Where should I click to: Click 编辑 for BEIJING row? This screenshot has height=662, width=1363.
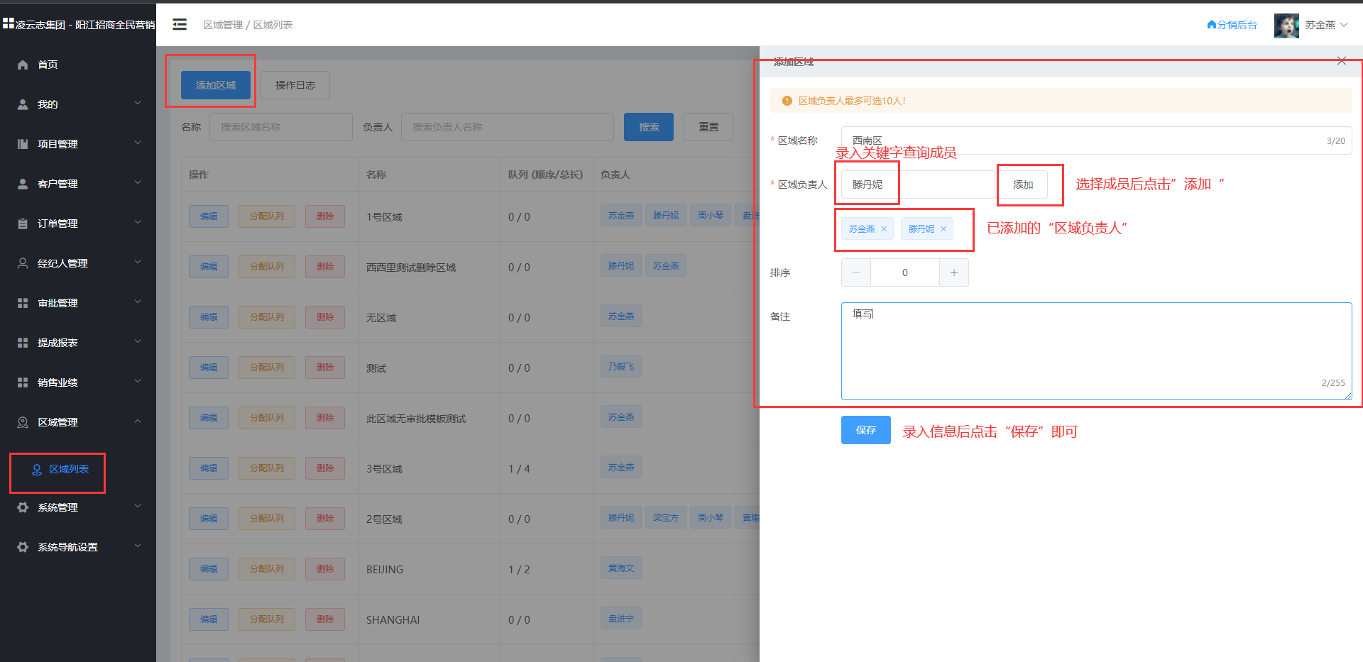pyautogui.click(x=209, y=569)
